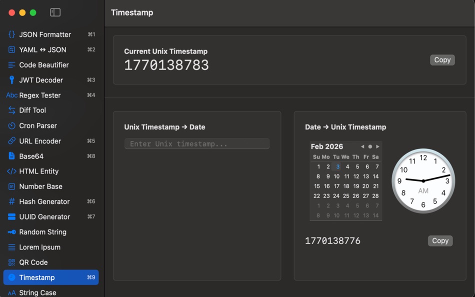Switch to the Base64 tool
Screen dimensions: 475x297
(x=51, y=156)
